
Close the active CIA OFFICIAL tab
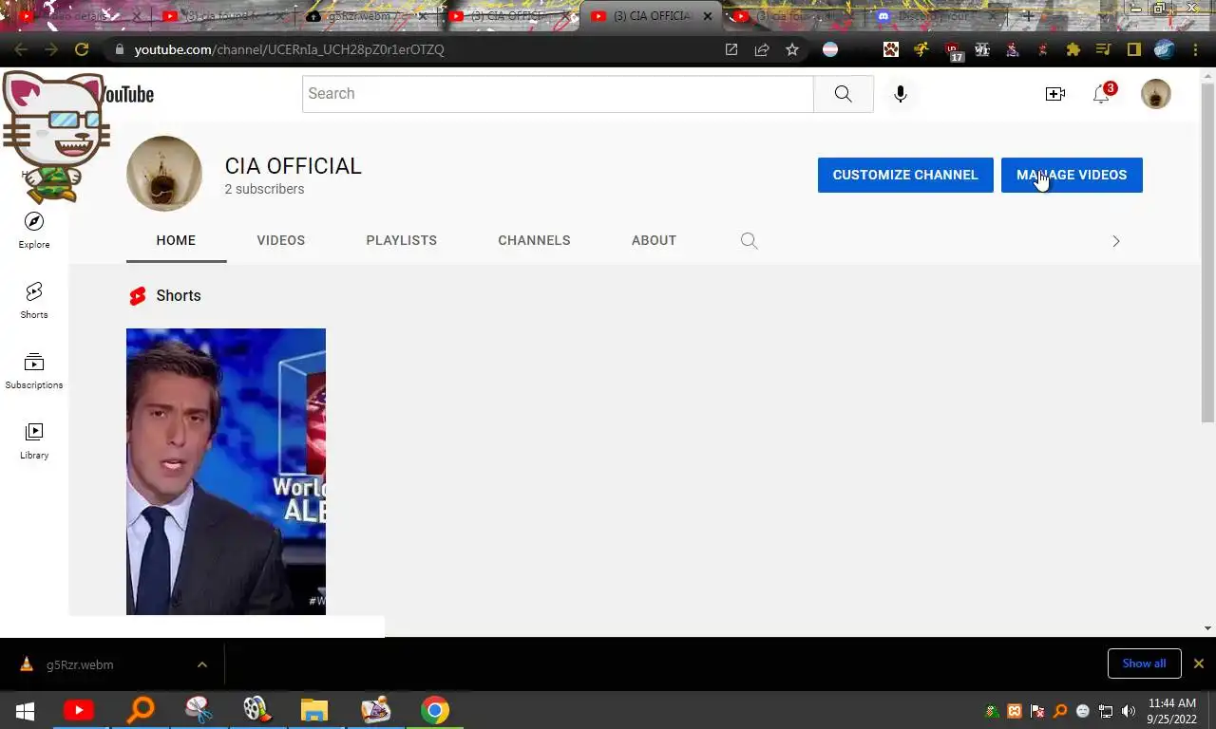(x=707, y=16)
